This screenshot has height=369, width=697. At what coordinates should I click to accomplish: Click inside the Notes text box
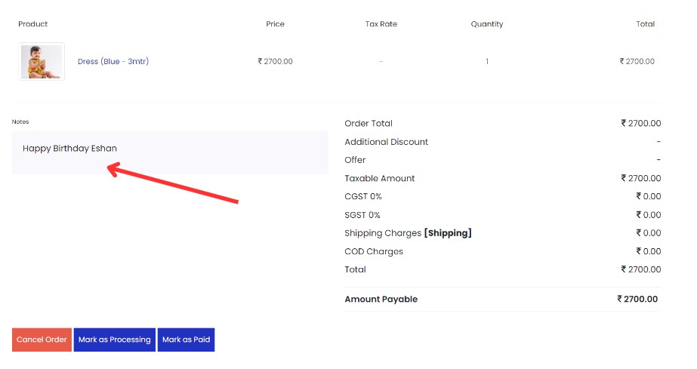[170, 152]
